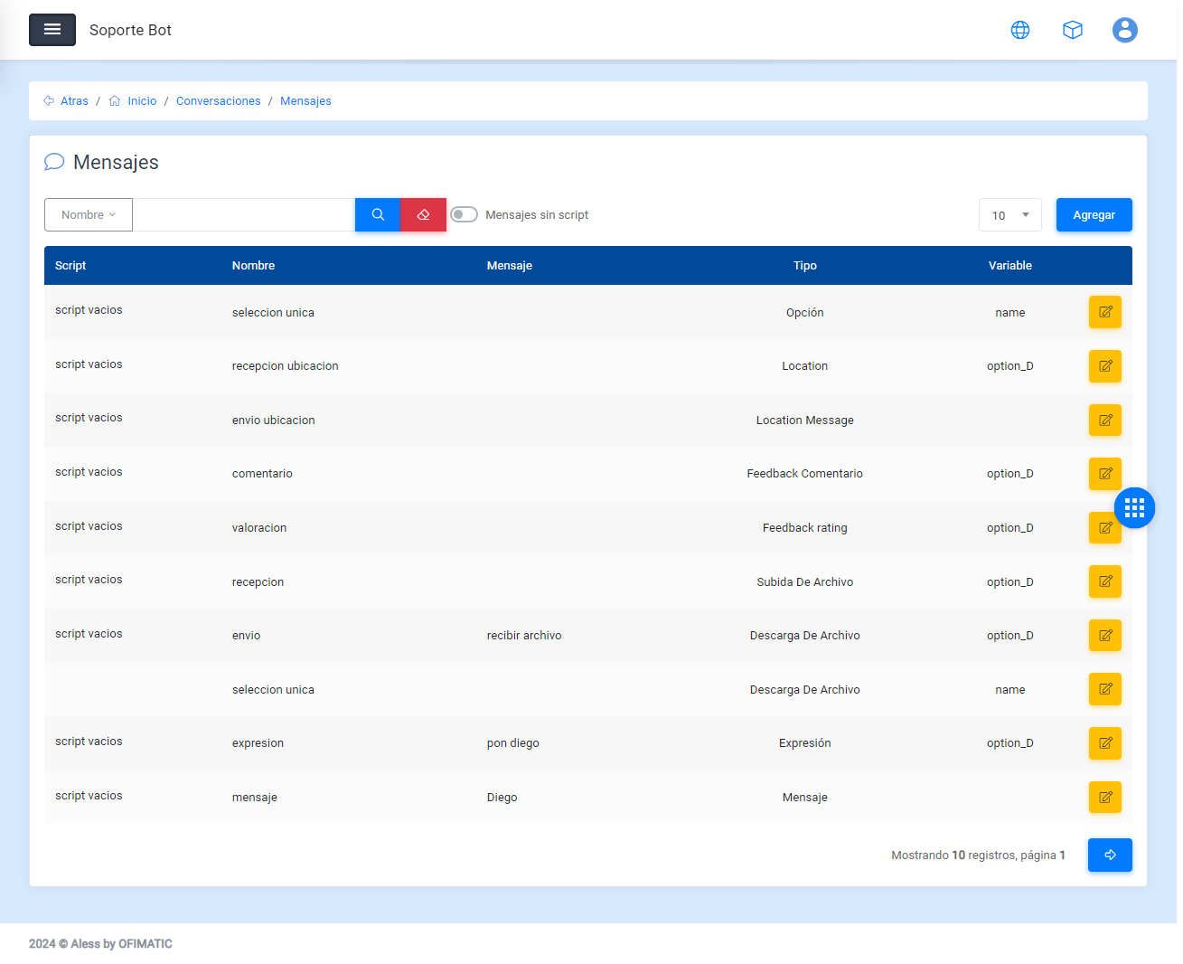Click the globe language icon

point(1019,30)
